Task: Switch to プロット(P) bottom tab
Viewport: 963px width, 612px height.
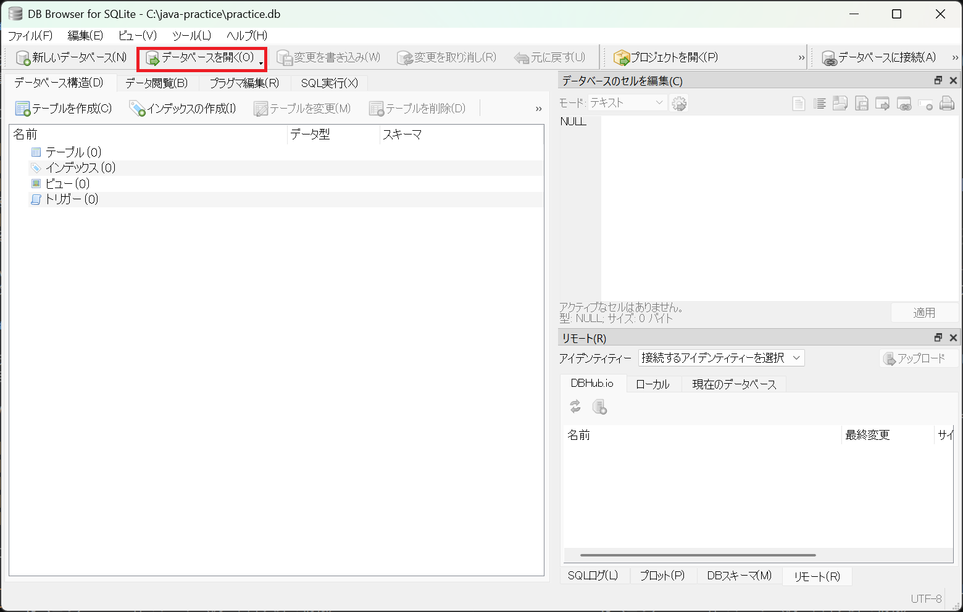Action: point(662,576)
